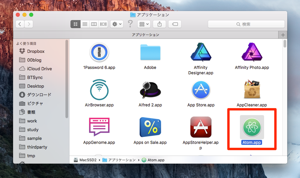Zoom the Finder window with the green button
Image resolution: width=300 pixels, height=178 pixels.
point(31,15)
